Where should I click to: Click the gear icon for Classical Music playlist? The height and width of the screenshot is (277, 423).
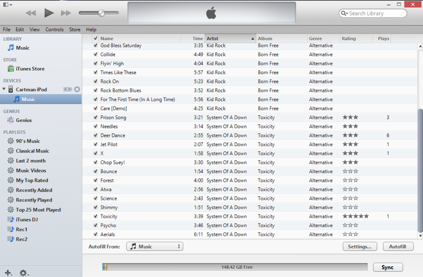tap(11, 151)
